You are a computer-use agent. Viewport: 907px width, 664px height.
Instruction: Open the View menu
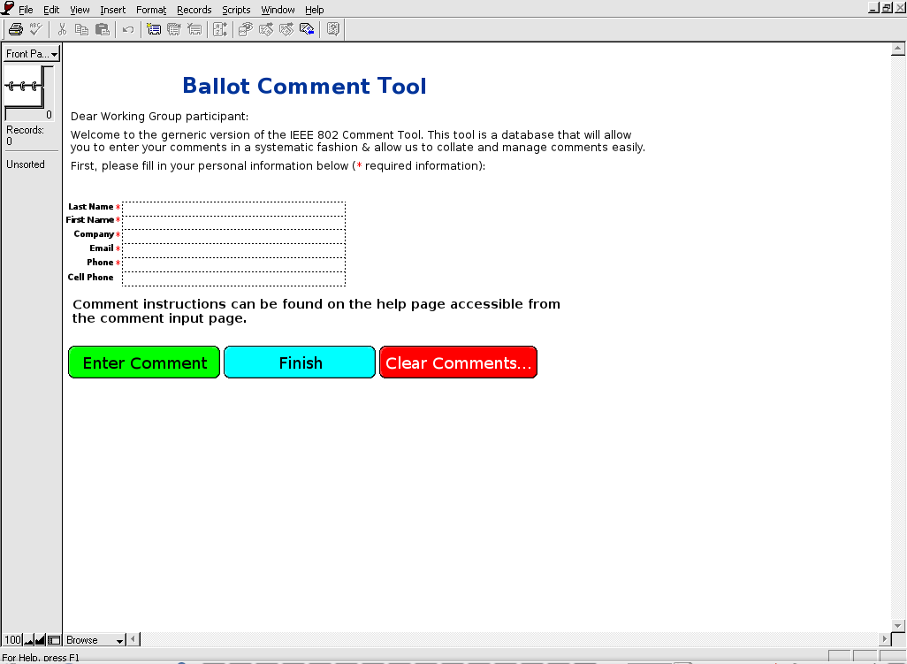pyautogui.click(x=80, y=10)
